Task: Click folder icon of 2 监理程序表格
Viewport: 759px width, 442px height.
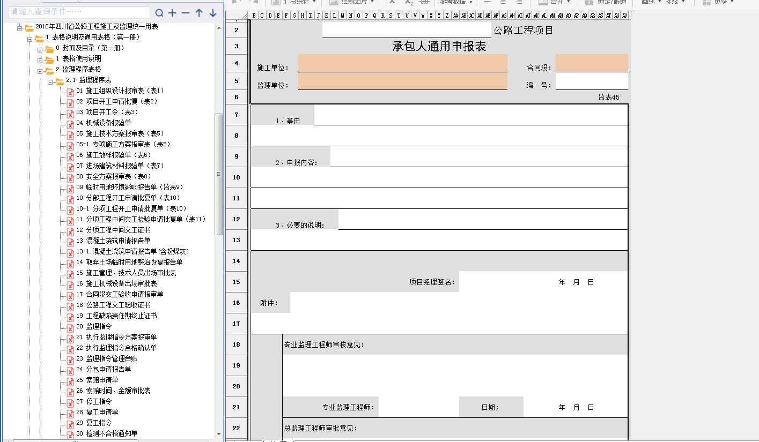Action: click(x=49, y=71)
